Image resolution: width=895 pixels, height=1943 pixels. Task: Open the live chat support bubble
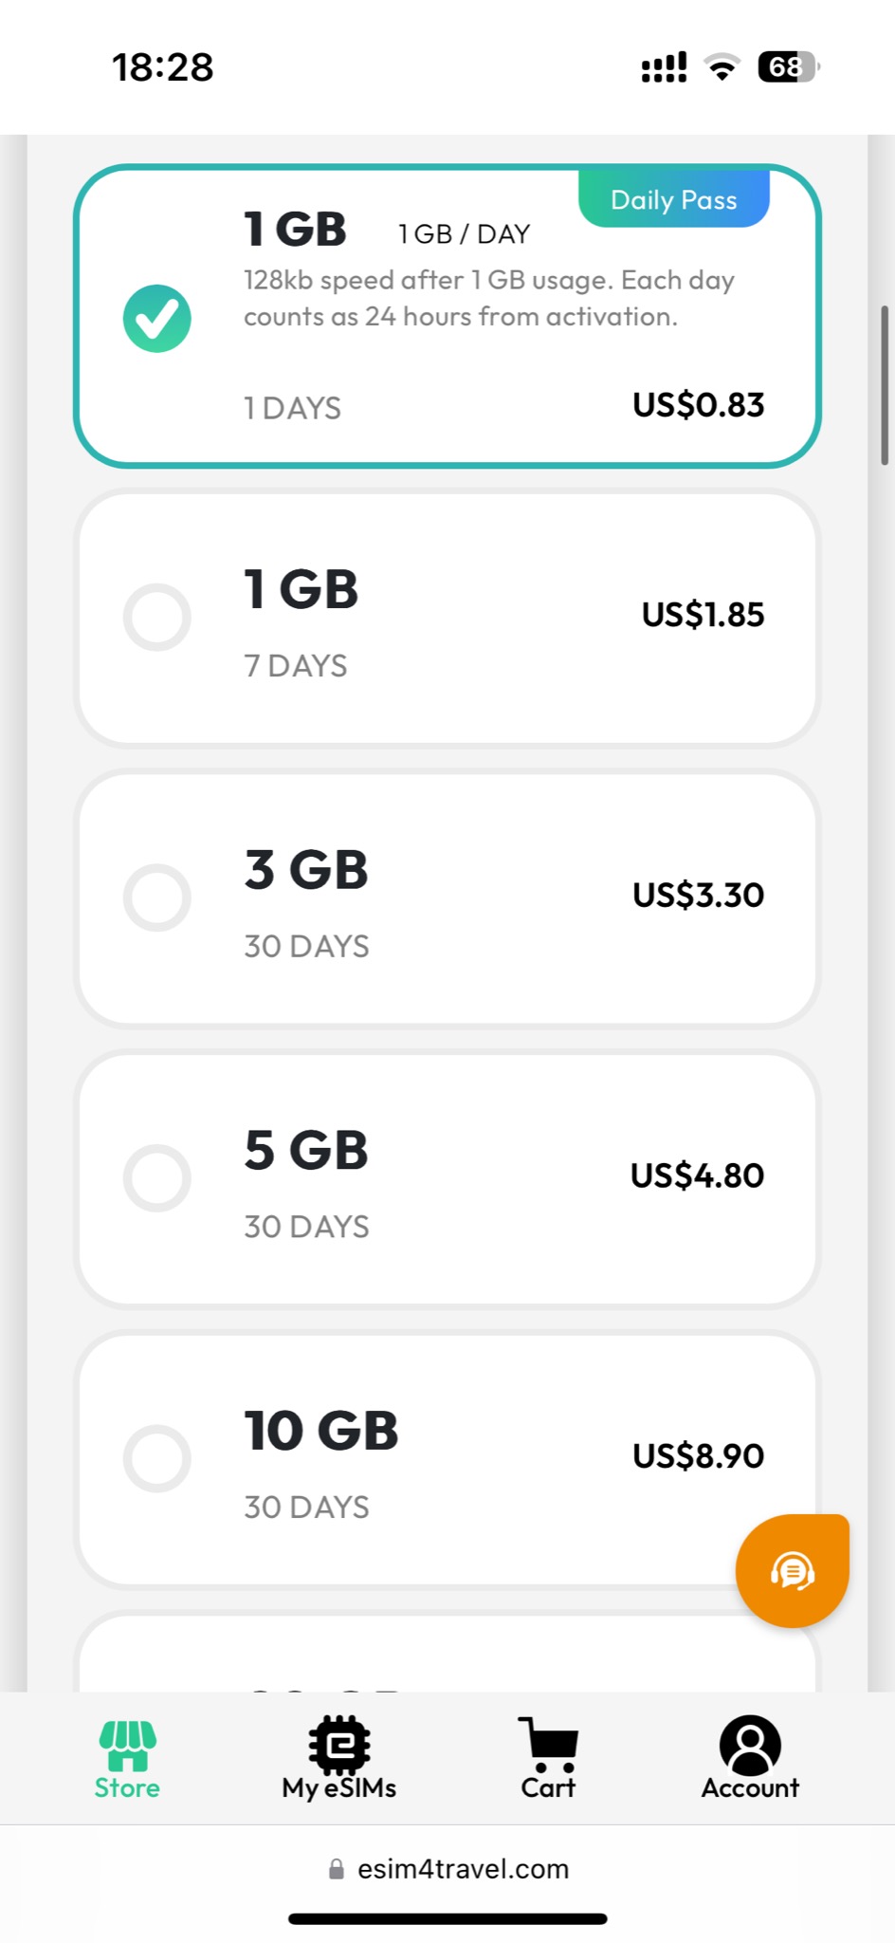pyautogui.click(x=792, y=1571)
